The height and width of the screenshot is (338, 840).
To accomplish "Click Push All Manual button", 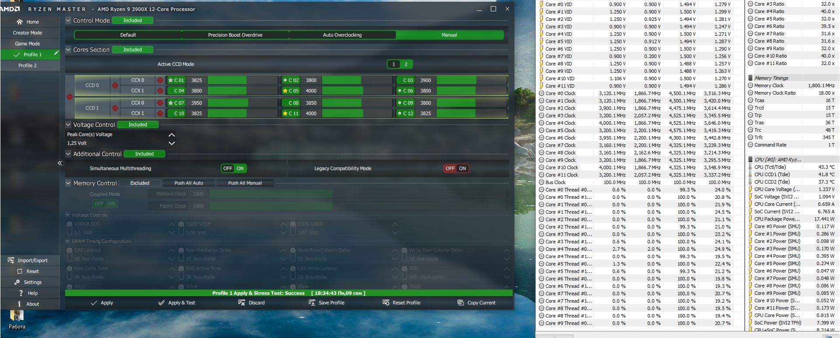I will pyautogui.click(x=245, y=183).
